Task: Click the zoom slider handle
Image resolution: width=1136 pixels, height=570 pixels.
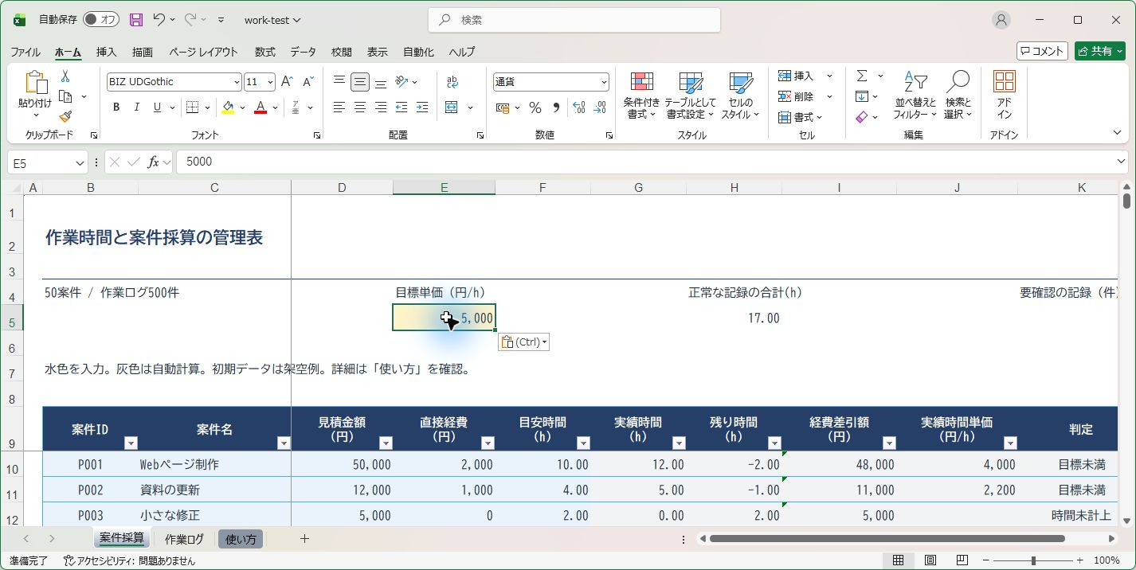Action: (1033, 560)
